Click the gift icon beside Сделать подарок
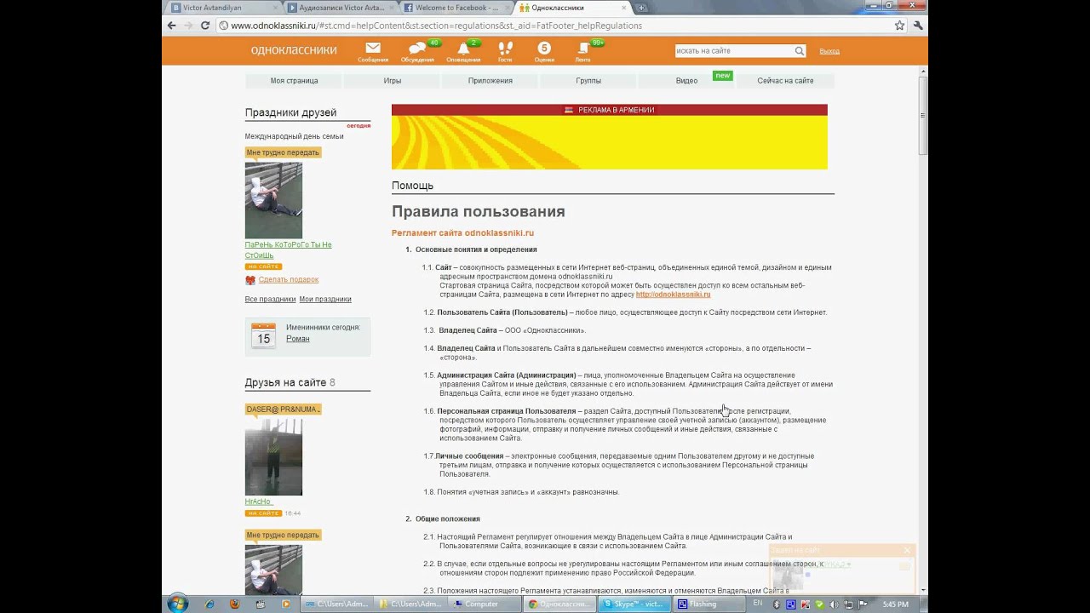The height and width of the screenshot is (613, 1090). point(250,279)
